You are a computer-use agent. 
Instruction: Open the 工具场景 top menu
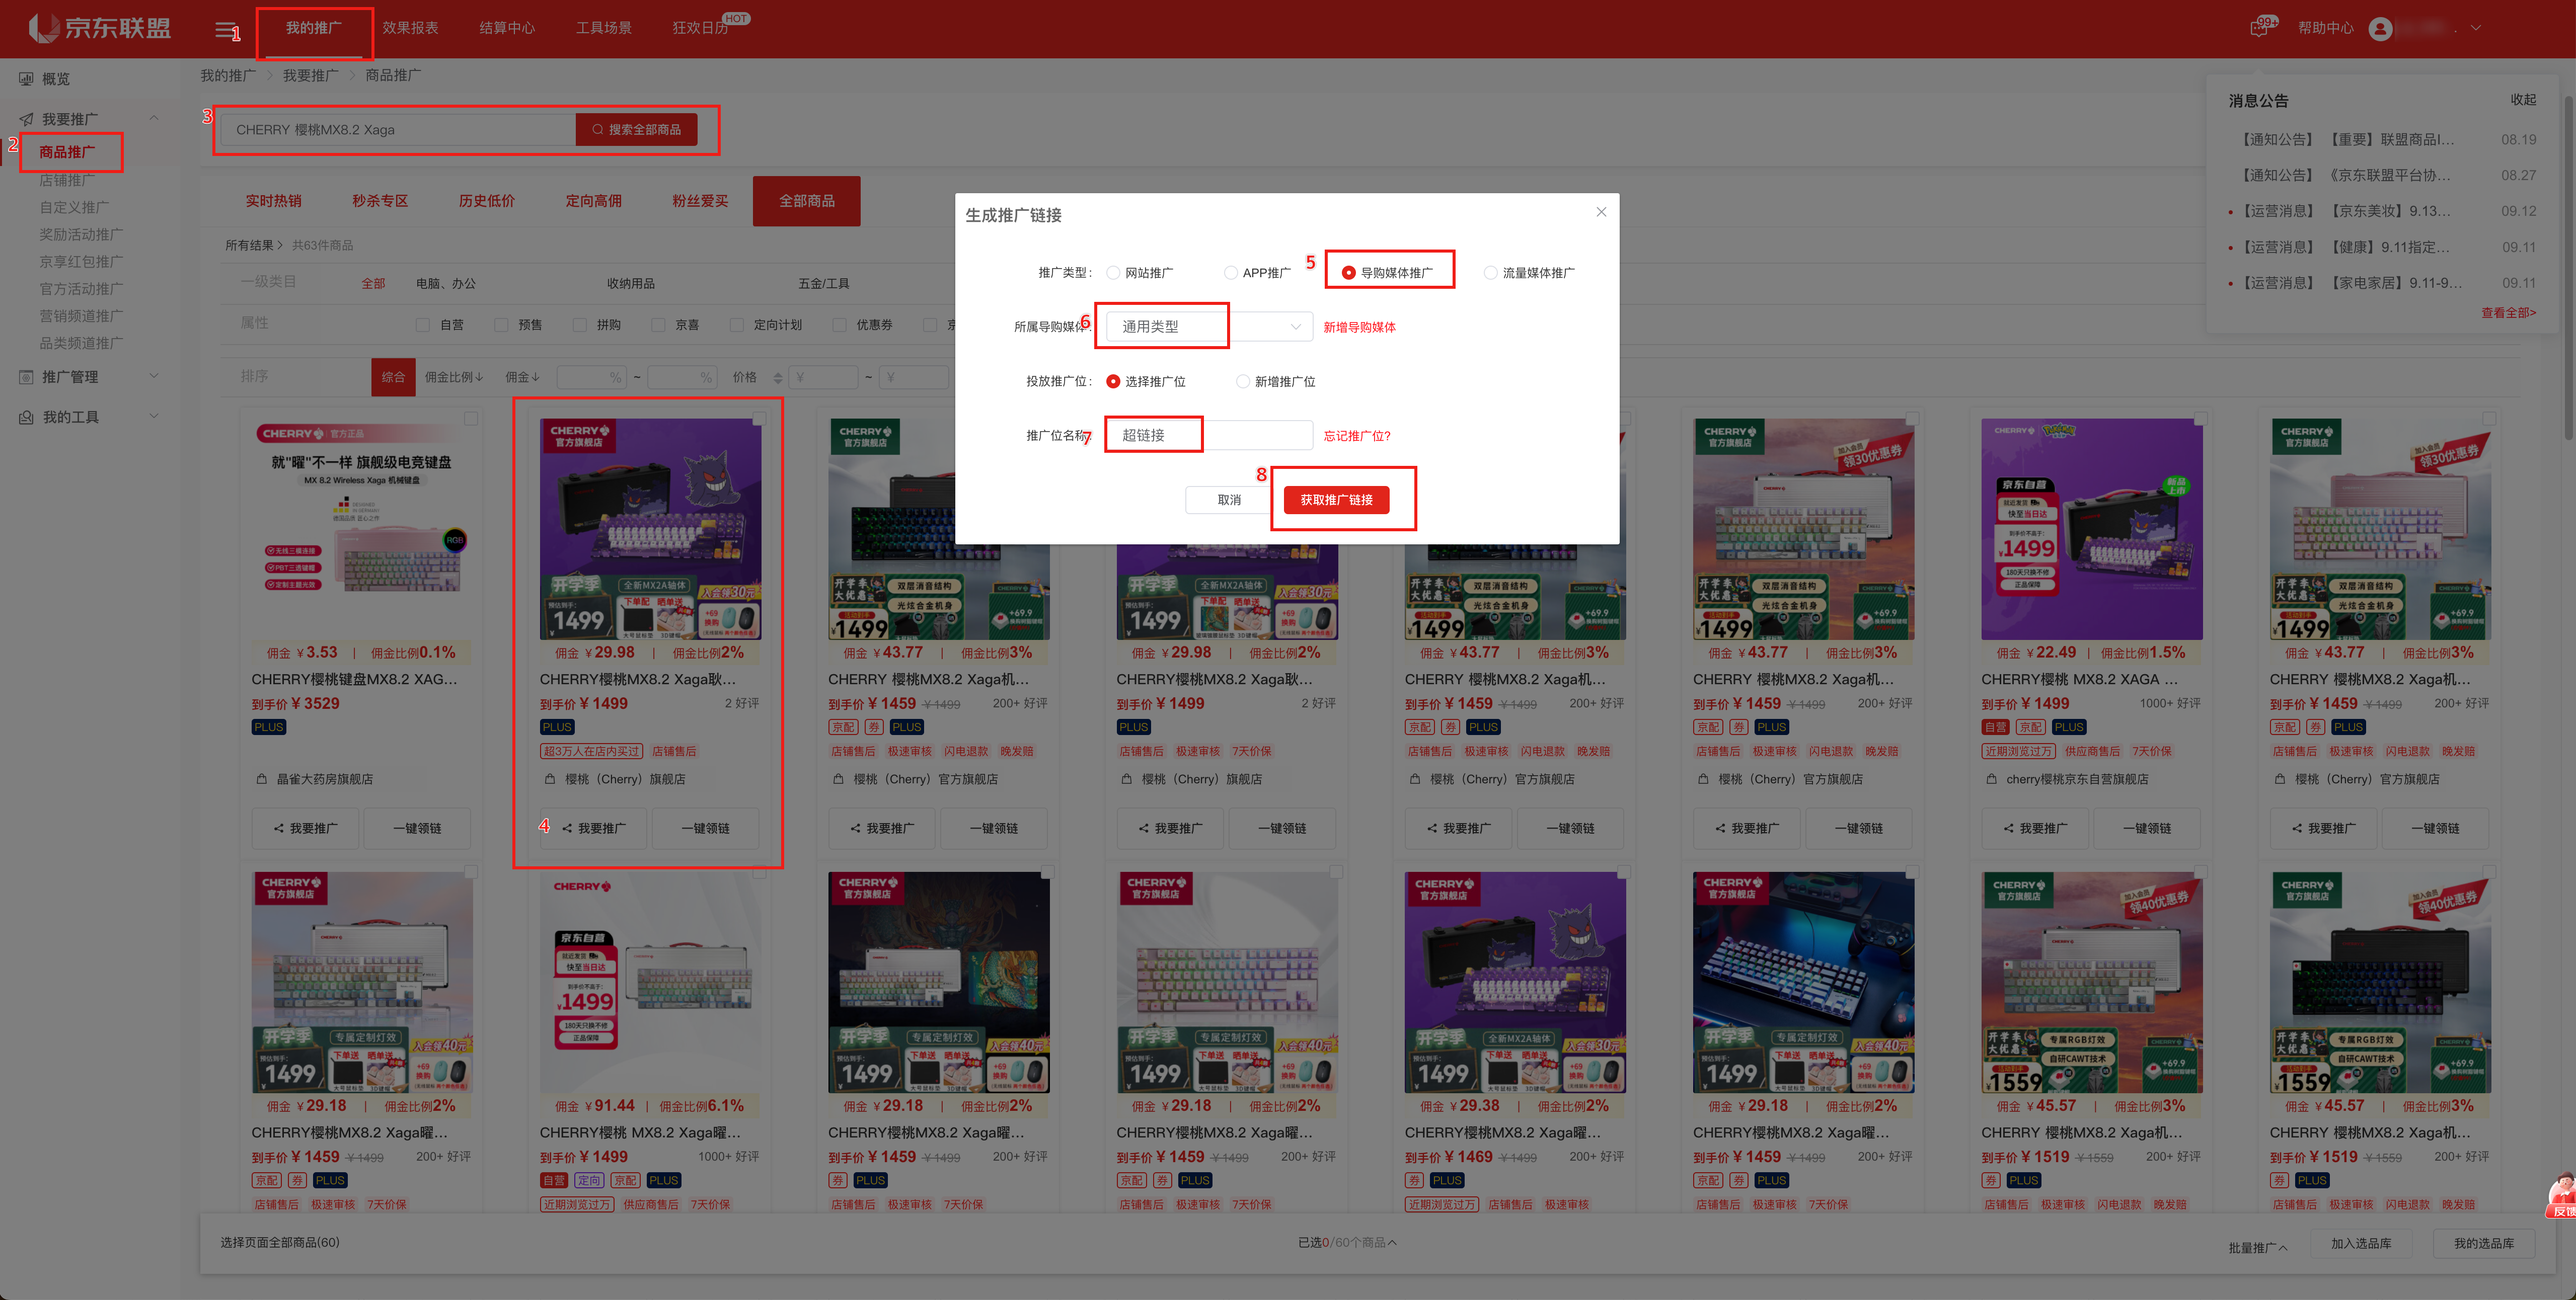(x=604, y=28)
